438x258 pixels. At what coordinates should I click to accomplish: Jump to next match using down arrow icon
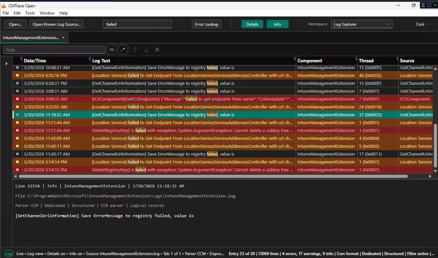tap(146, 50)
